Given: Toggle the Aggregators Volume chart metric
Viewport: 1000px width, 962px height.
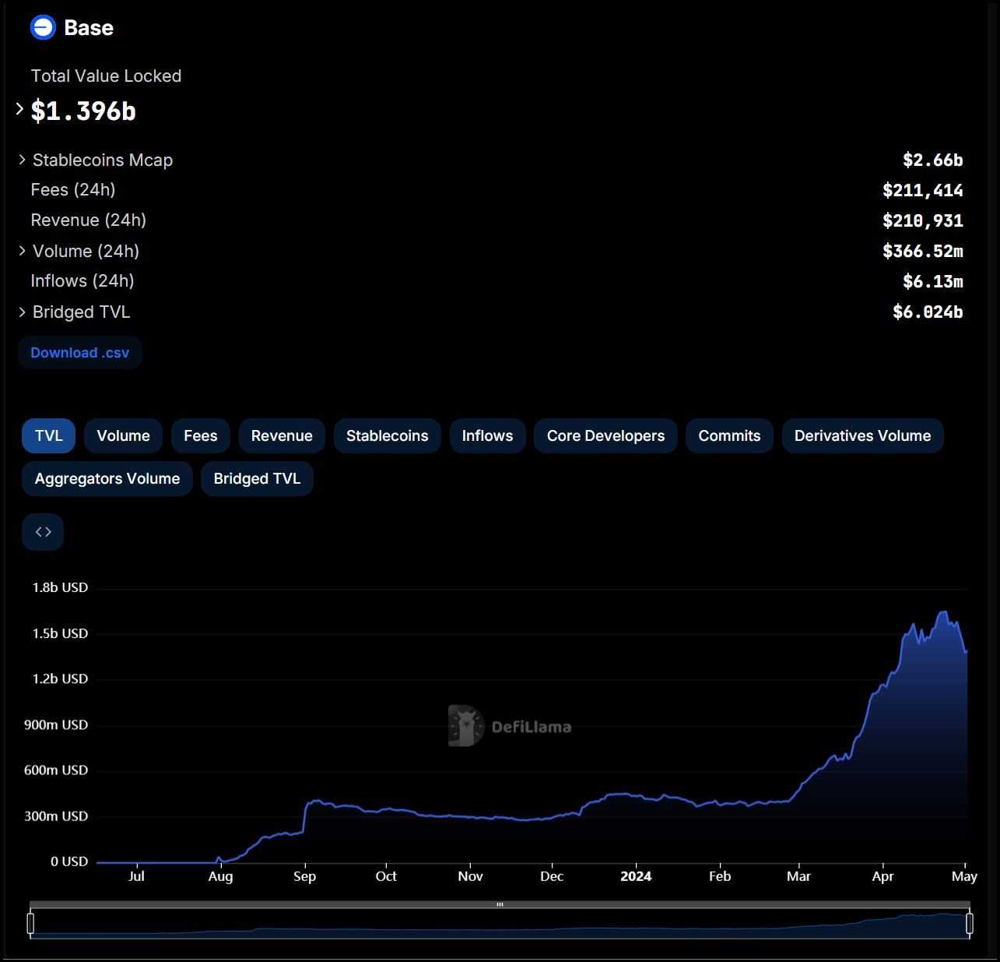Looking at the screenshot, I should (107, 478).
